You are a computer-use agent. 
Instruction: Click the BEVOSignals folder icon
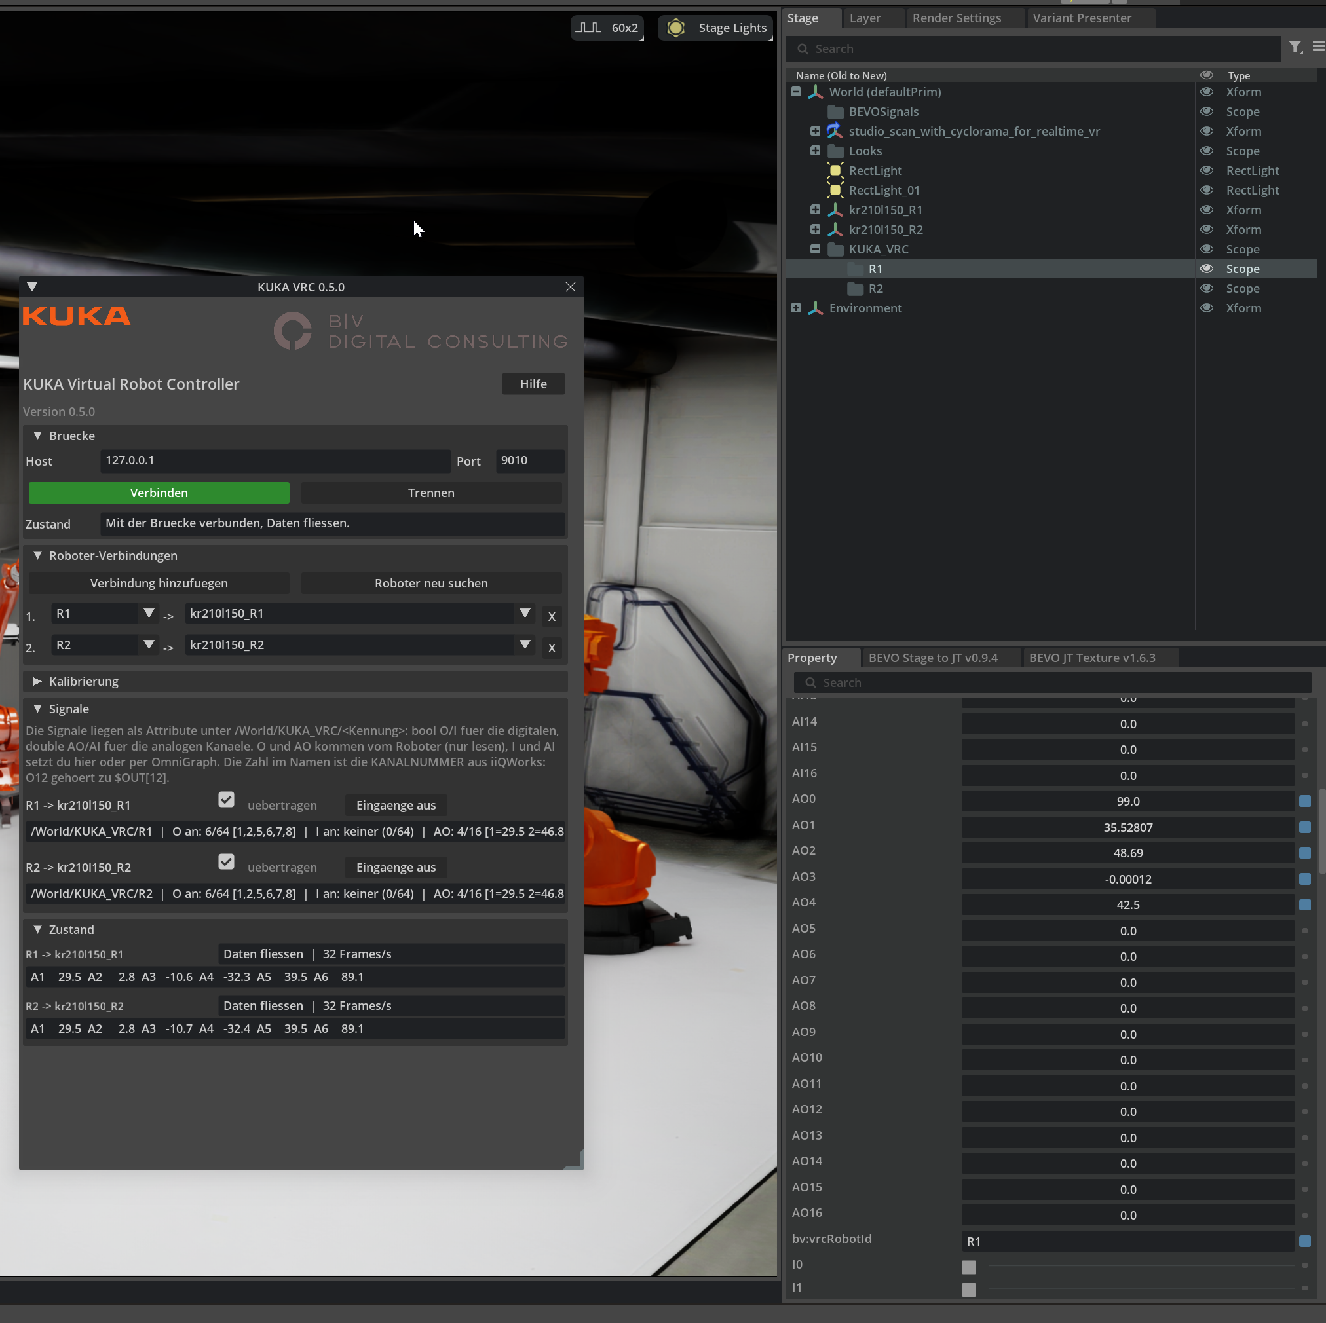click(835, 112)
